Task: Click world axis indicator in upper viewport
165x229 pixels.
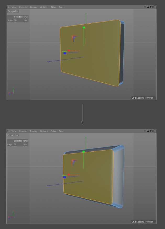Action: coord(11,91)
